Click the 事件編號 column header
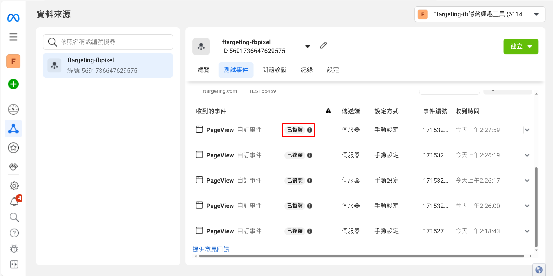This screenshot has width=553, height=276. click(435, 111)
